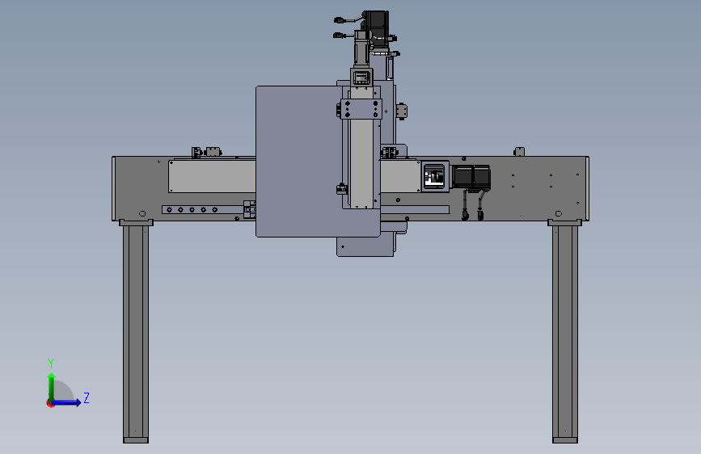Select the small block right of the vertical column
This screenshot has width=701, height=454.
click(402, 111)
